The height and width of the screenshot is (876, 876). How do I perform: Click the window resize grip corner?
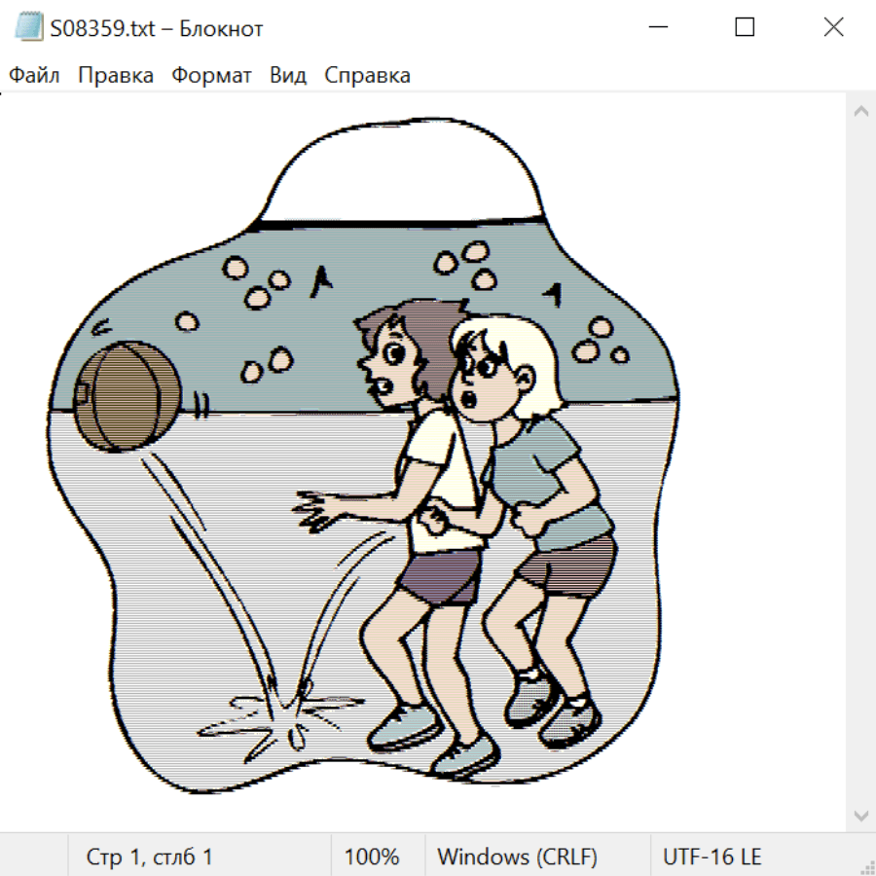(866, 866)
